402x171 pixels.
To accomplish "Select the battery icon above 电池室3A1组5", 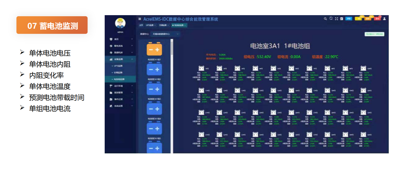I will 154,129.
